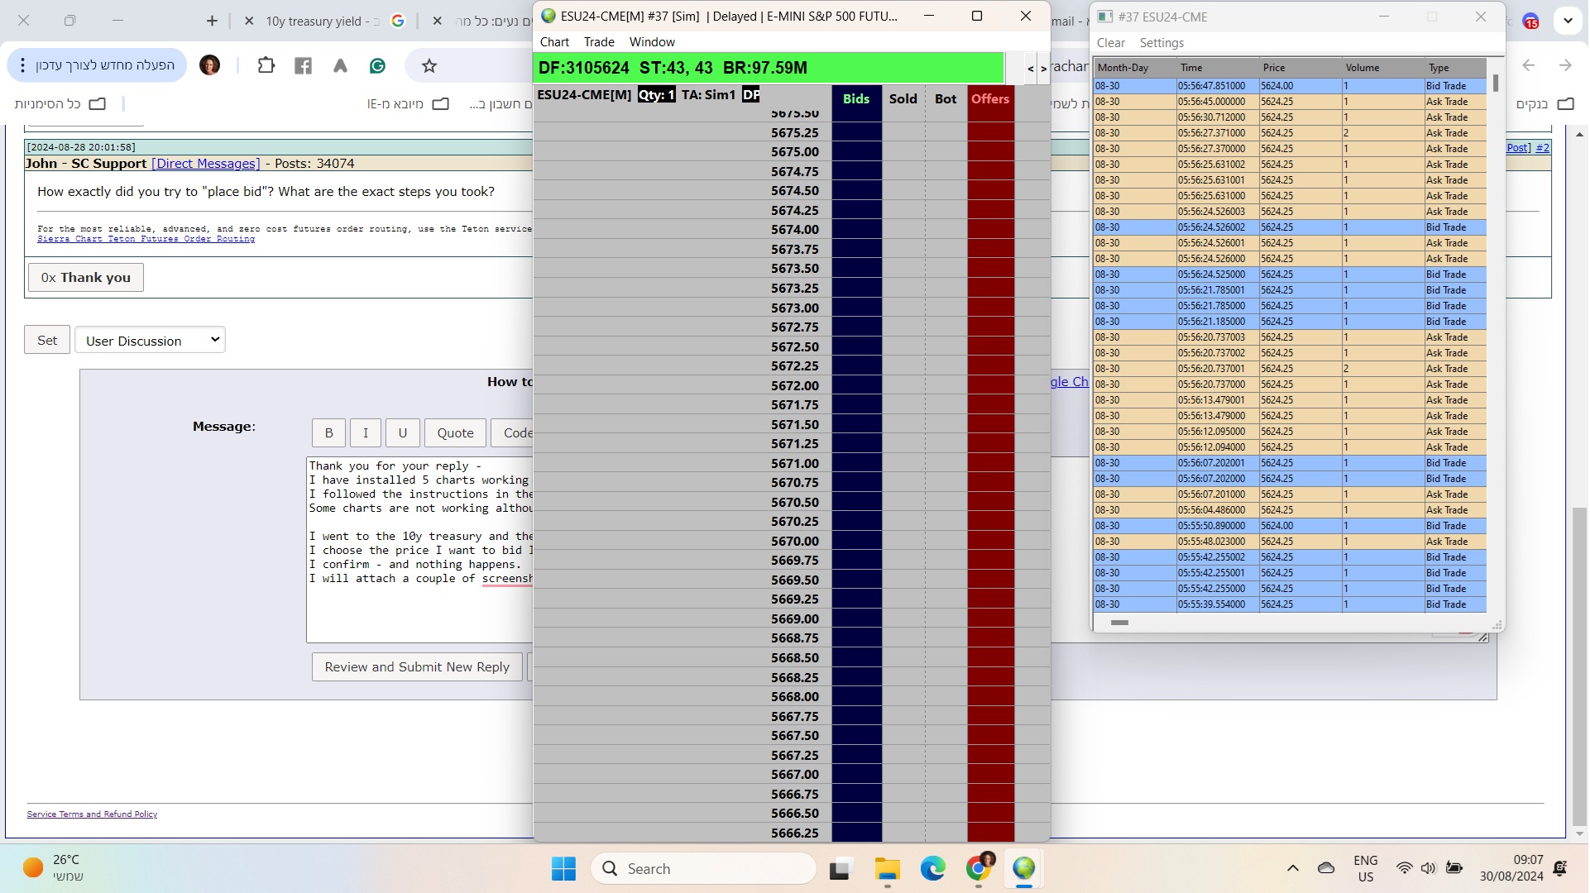Click the Chrome profile avatar

point(209,65)
